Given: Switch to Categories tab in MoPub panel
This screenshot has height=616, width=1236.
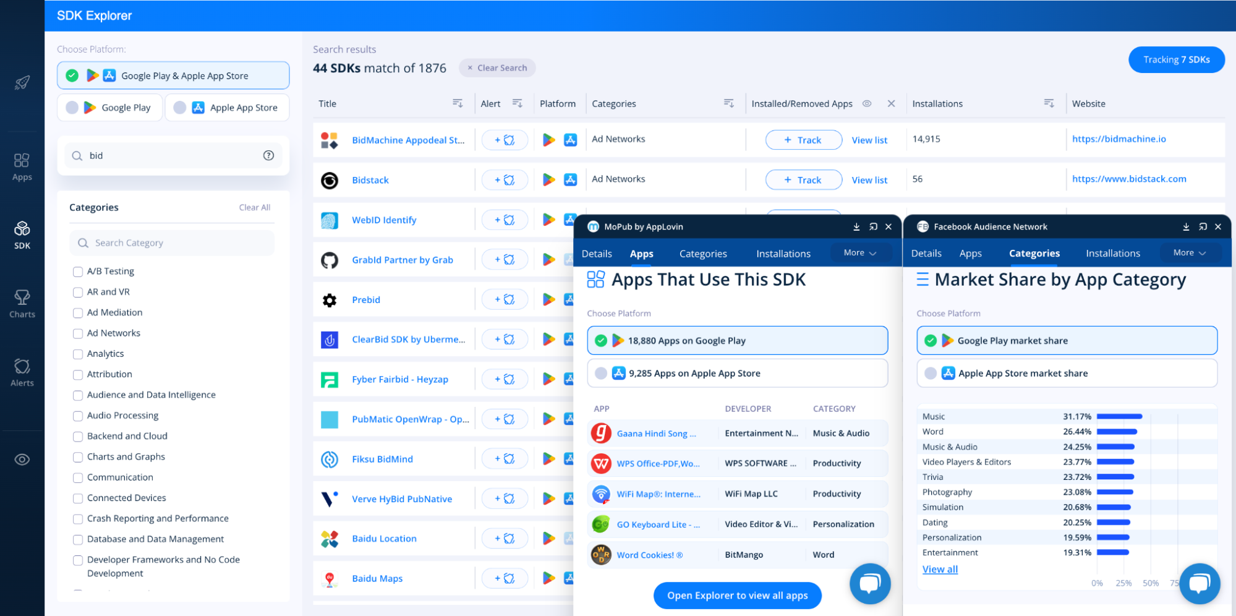Looking at the screenshot, I should pyautogui.click(x=703, y=254).
